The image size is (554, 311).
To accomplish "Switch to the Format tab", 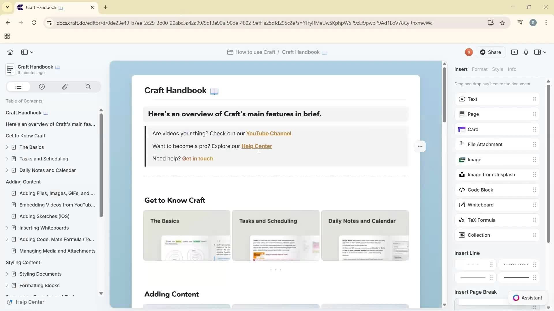I will click(x=480, y=69).
